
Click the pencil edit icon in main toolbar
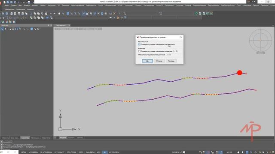[114, 13]
